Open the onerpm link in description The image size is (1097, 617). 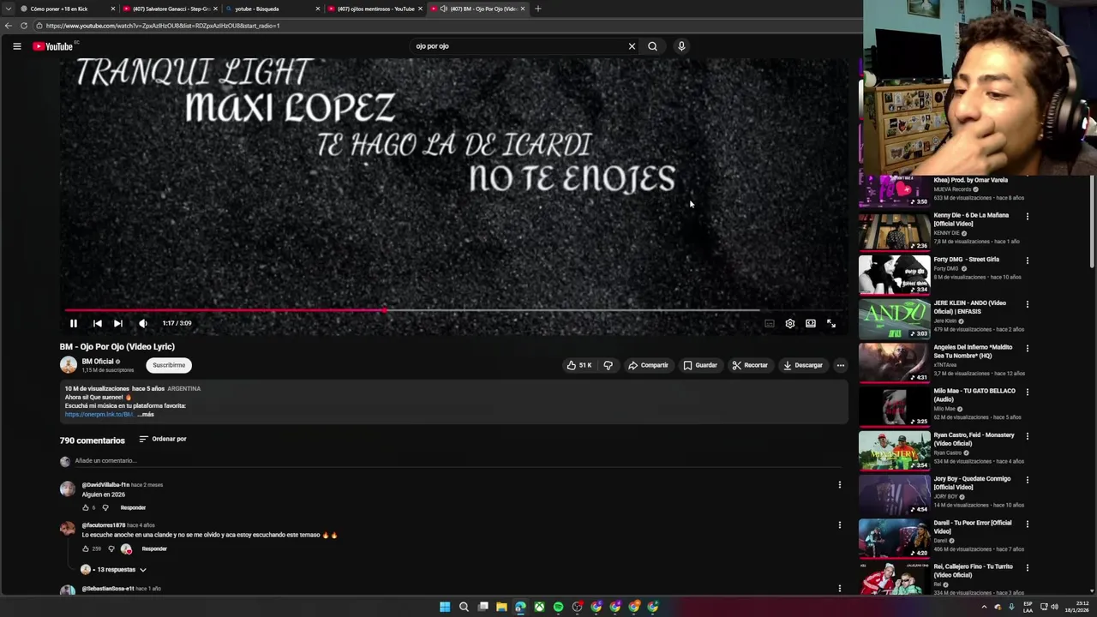[x=99, y=415]
